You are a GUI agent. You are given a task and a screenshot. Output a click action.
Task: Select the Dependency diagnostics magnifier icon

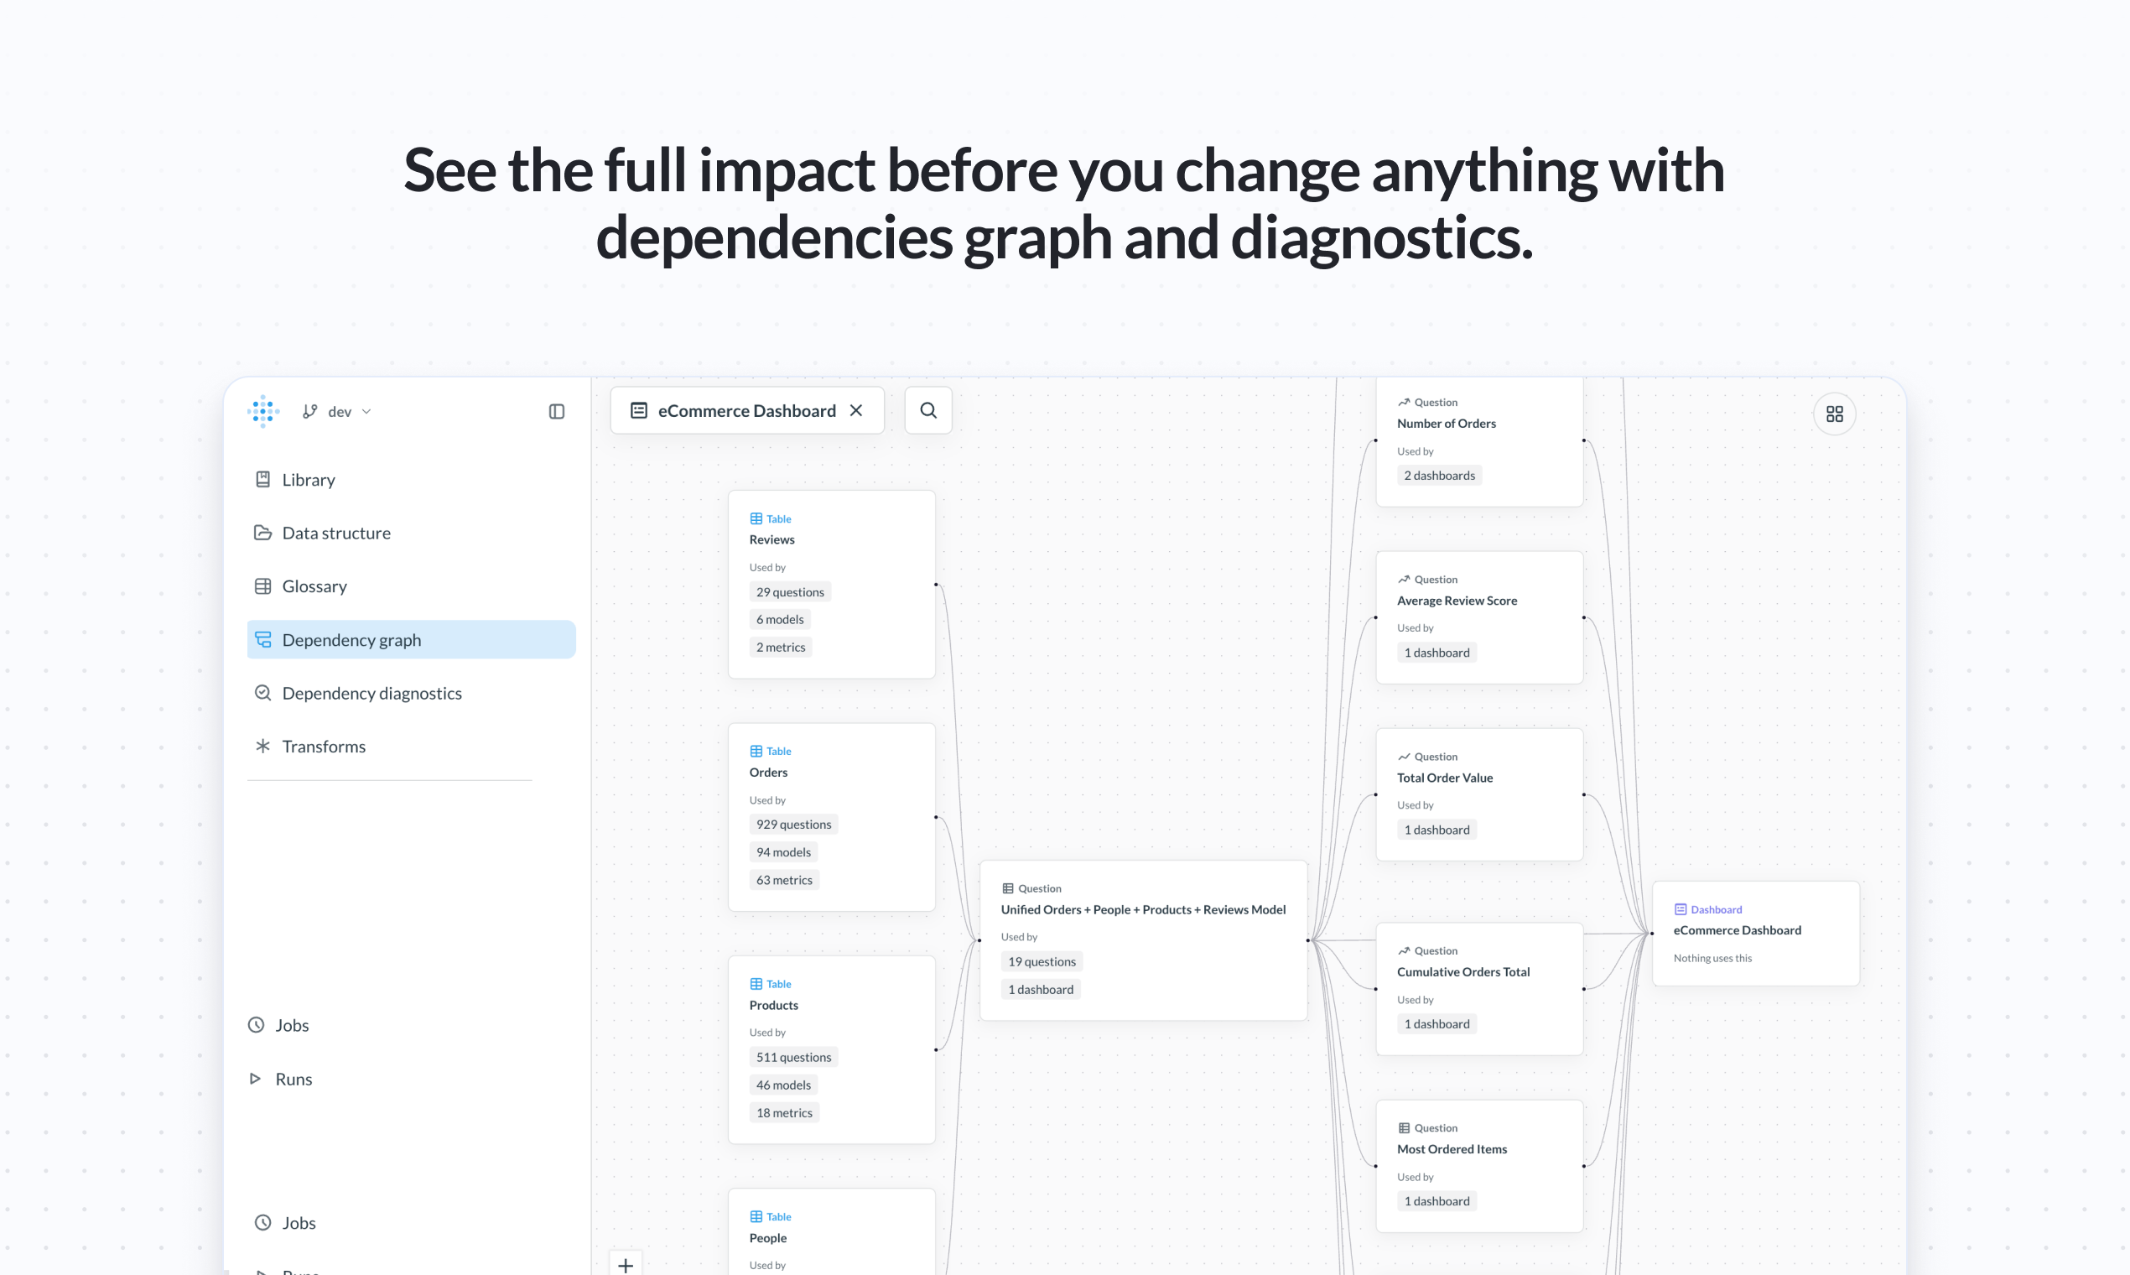tap(262, 693)
